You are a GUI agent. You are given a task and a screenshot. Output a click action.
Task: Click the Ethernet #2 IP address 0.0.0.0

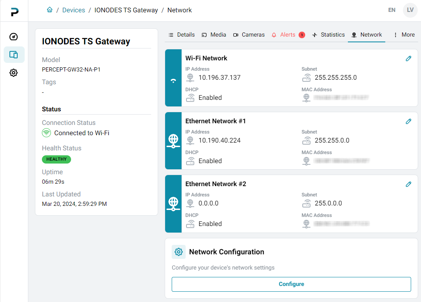tap(208, 203)
